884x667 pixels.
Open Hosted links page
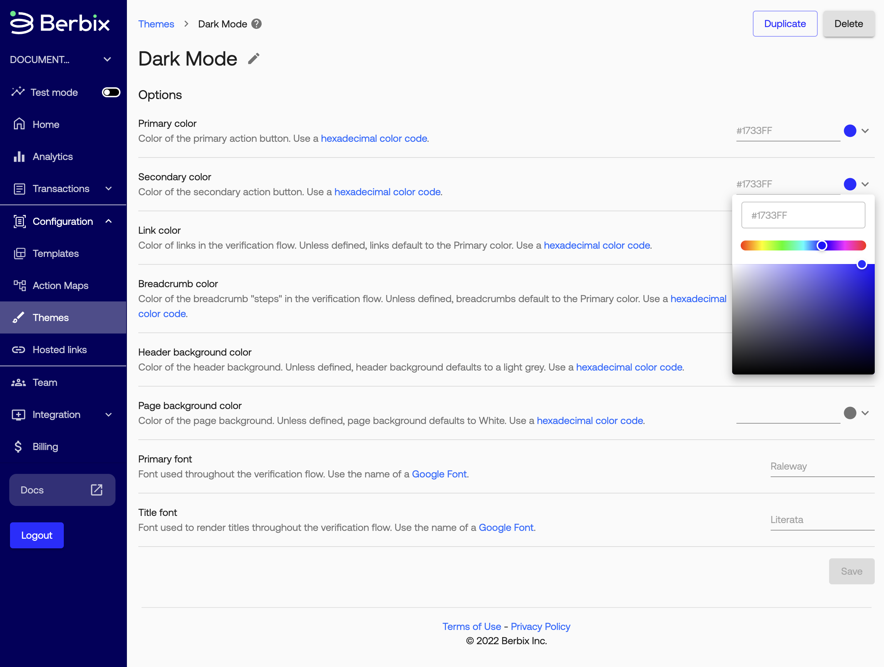(x=59, y=350)
